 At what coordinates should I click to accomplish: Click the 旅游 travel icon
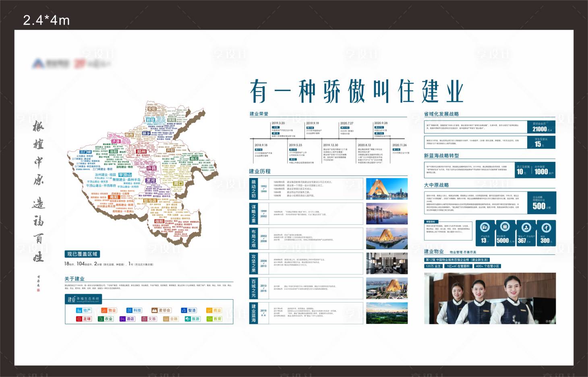click(193, 319)
